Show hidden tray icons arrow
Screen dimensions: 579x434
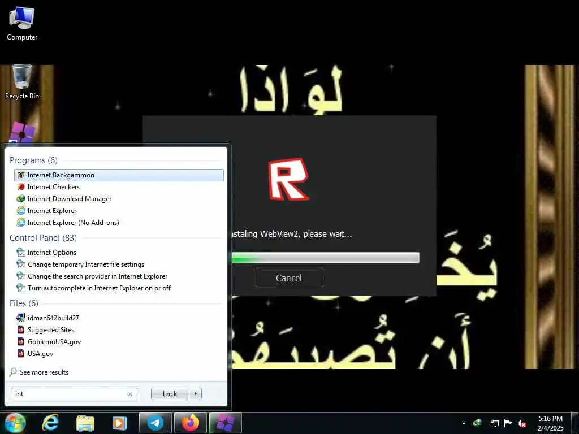click(464, 423)
